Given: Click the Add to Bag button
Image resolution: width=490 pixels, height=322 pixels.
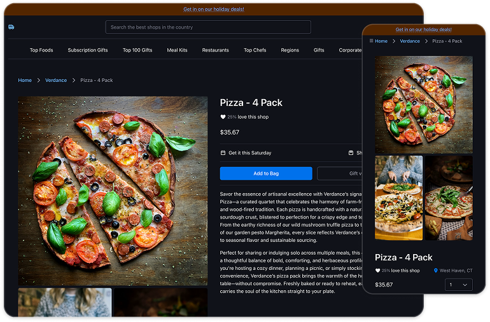Looking at the screenshot, I should click(266, 173).
